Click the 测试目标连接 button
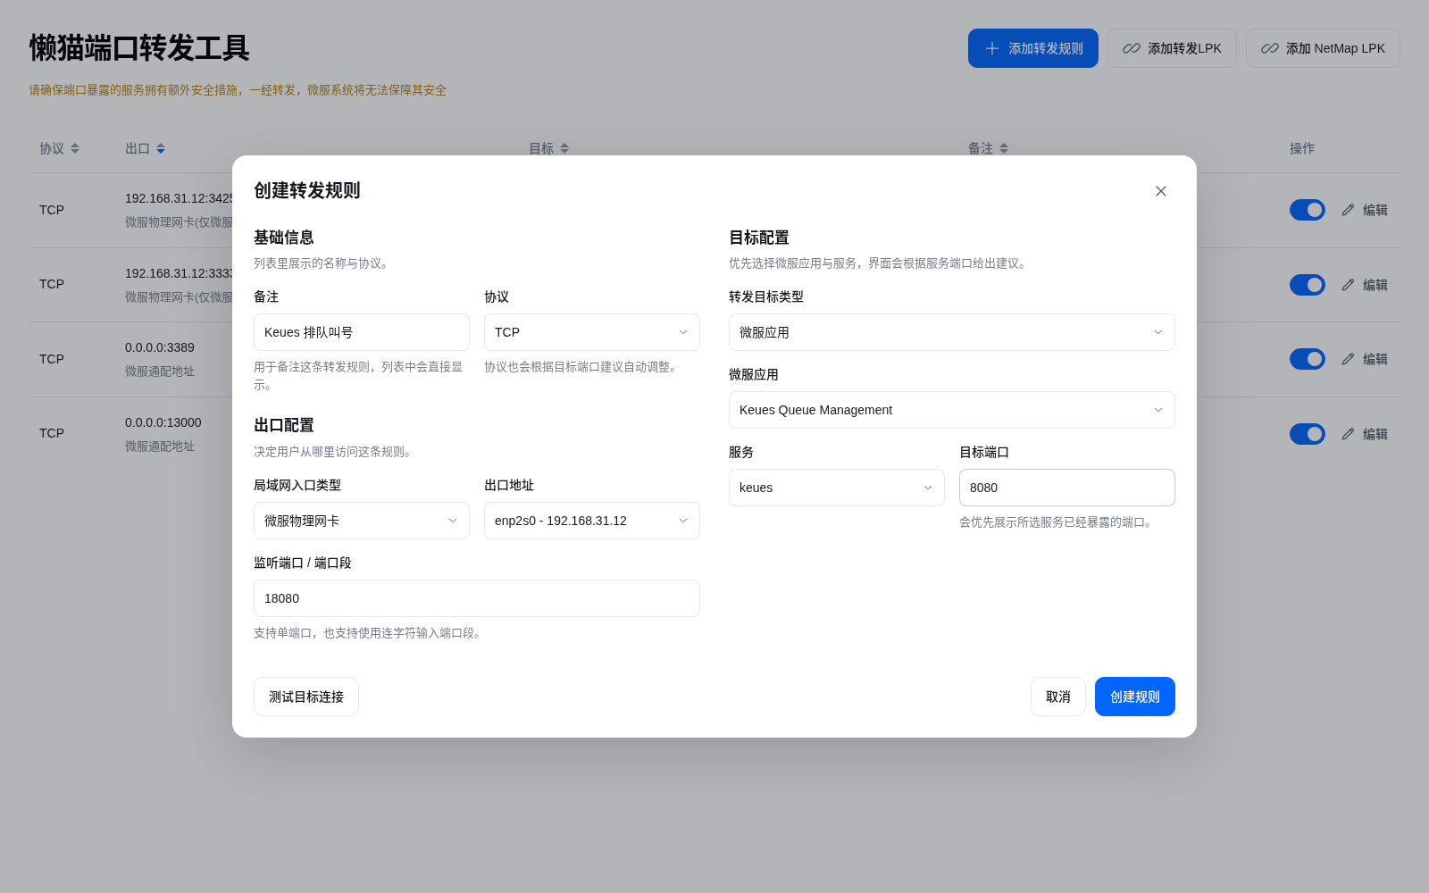 [x=306, y=697]
